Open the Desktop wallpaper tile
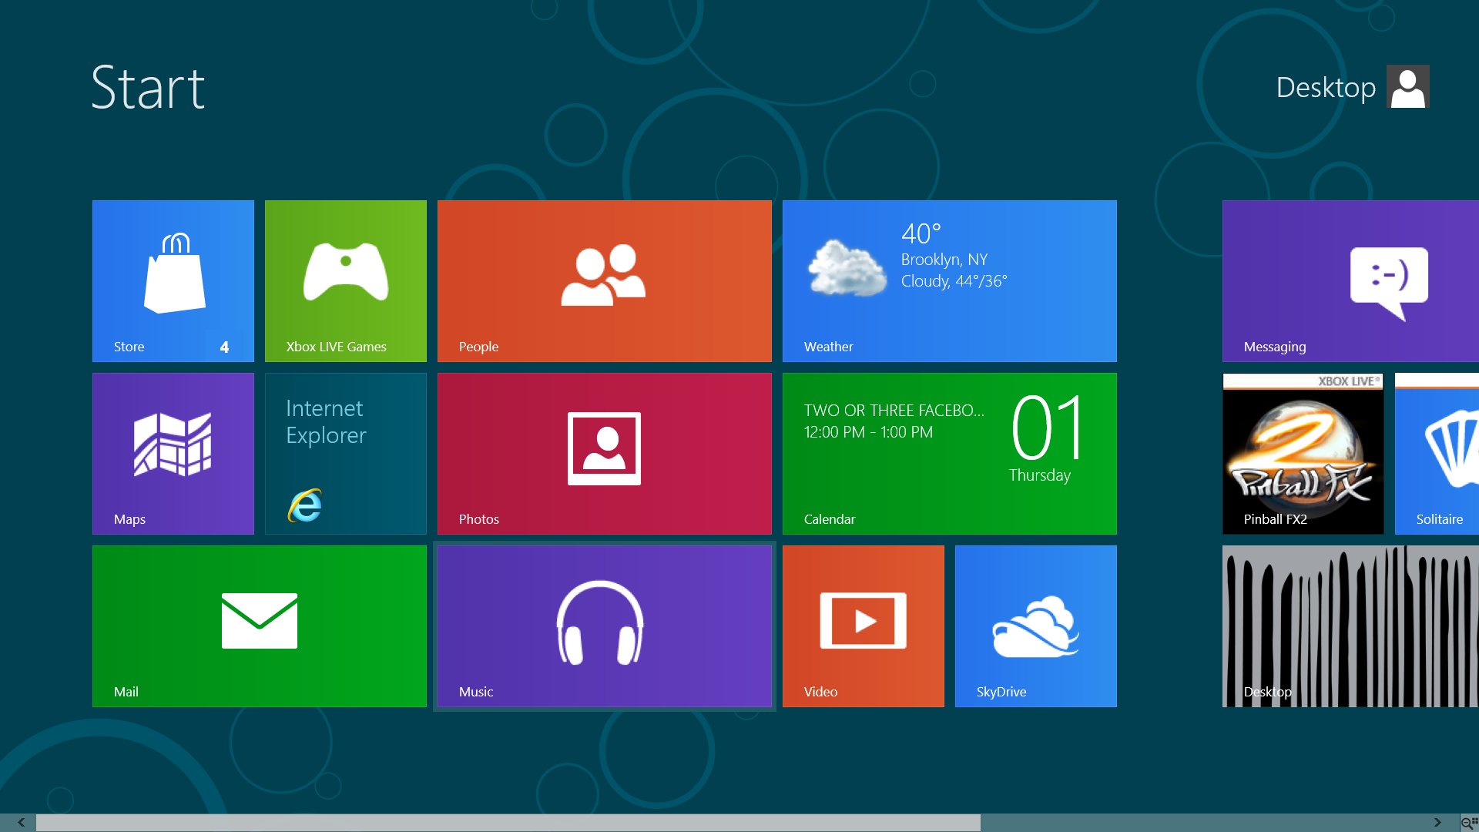1479x832 pixels. point(1350,626)
